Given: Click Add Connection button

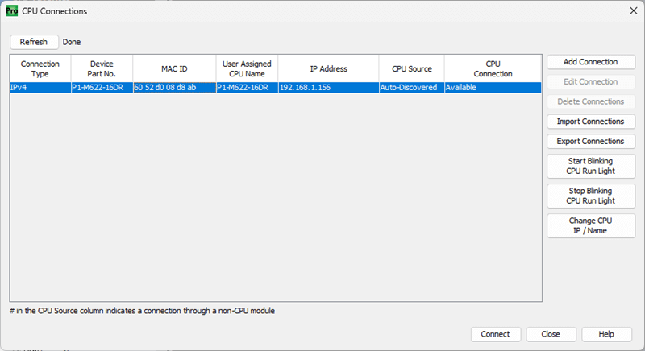Looking at the screenshot, I should 590,62.
